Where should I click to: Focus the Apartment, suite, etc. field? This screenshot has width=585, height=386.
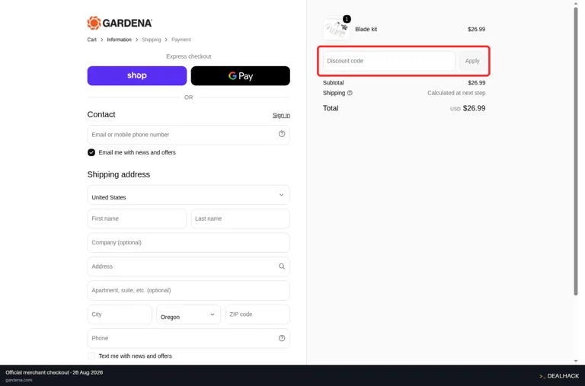(x=188, y=290)
